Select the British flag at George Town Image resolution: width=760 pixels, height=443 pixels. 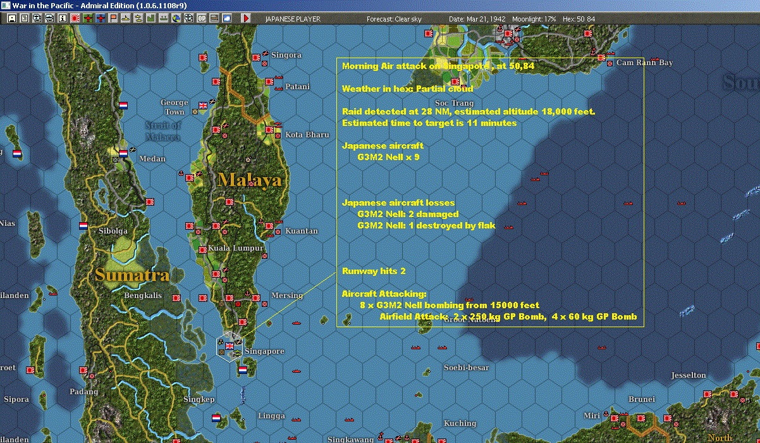204,106
